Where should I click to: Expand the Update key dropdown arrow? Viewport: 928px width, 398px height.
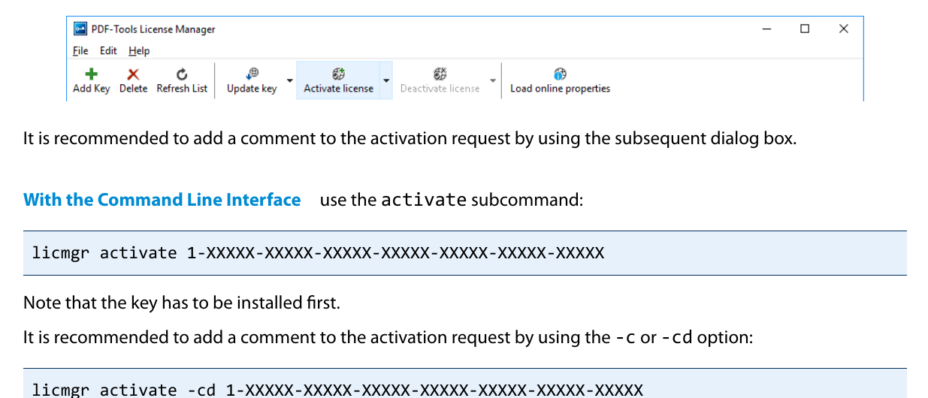click(289, 80)
